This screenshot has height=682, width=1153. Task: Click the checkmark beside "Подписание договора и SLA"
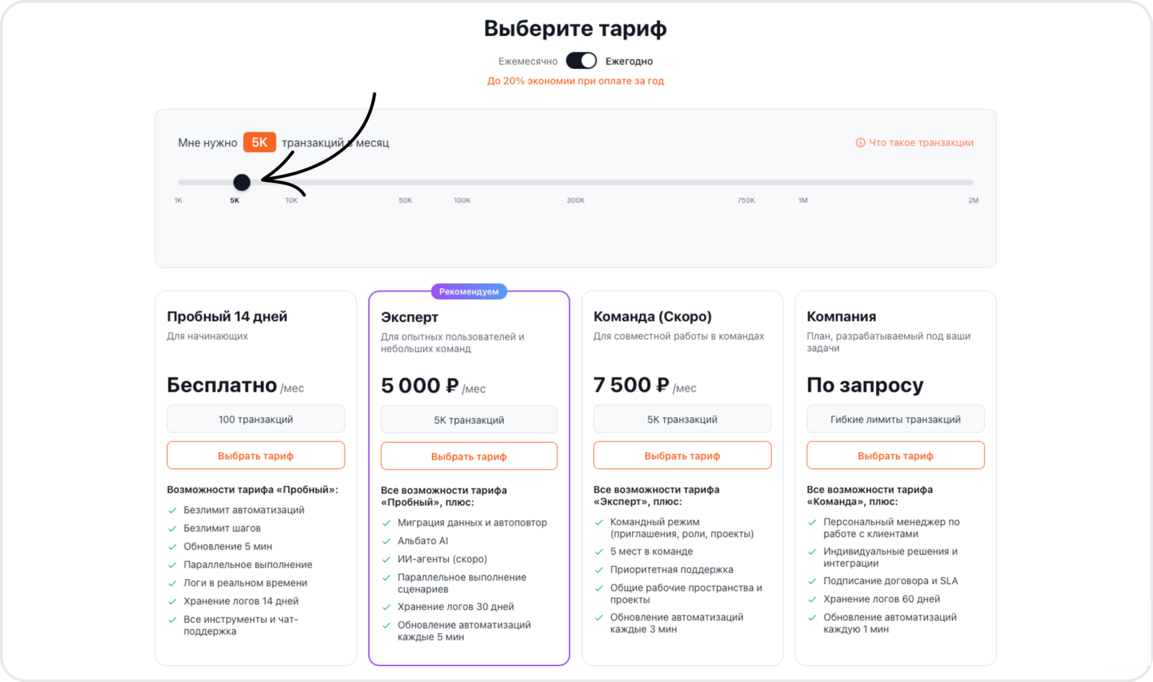[812, 581]
